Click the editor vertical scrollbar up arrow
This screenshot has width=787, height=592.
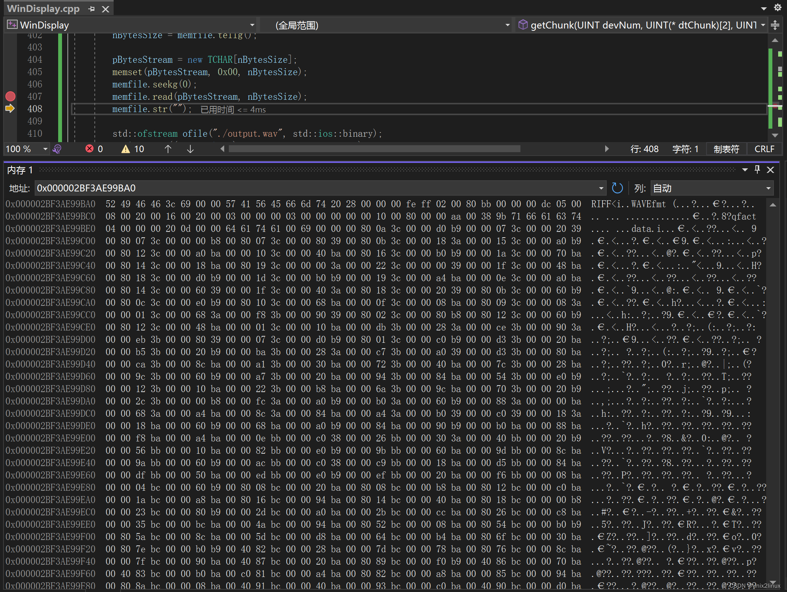[x=775, y=40]
